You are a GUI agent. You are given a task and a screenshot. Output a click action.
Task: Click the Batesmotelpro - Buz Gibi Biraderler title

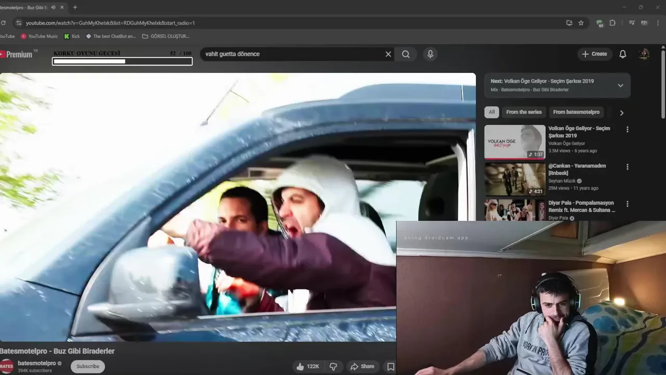point(57,351)
